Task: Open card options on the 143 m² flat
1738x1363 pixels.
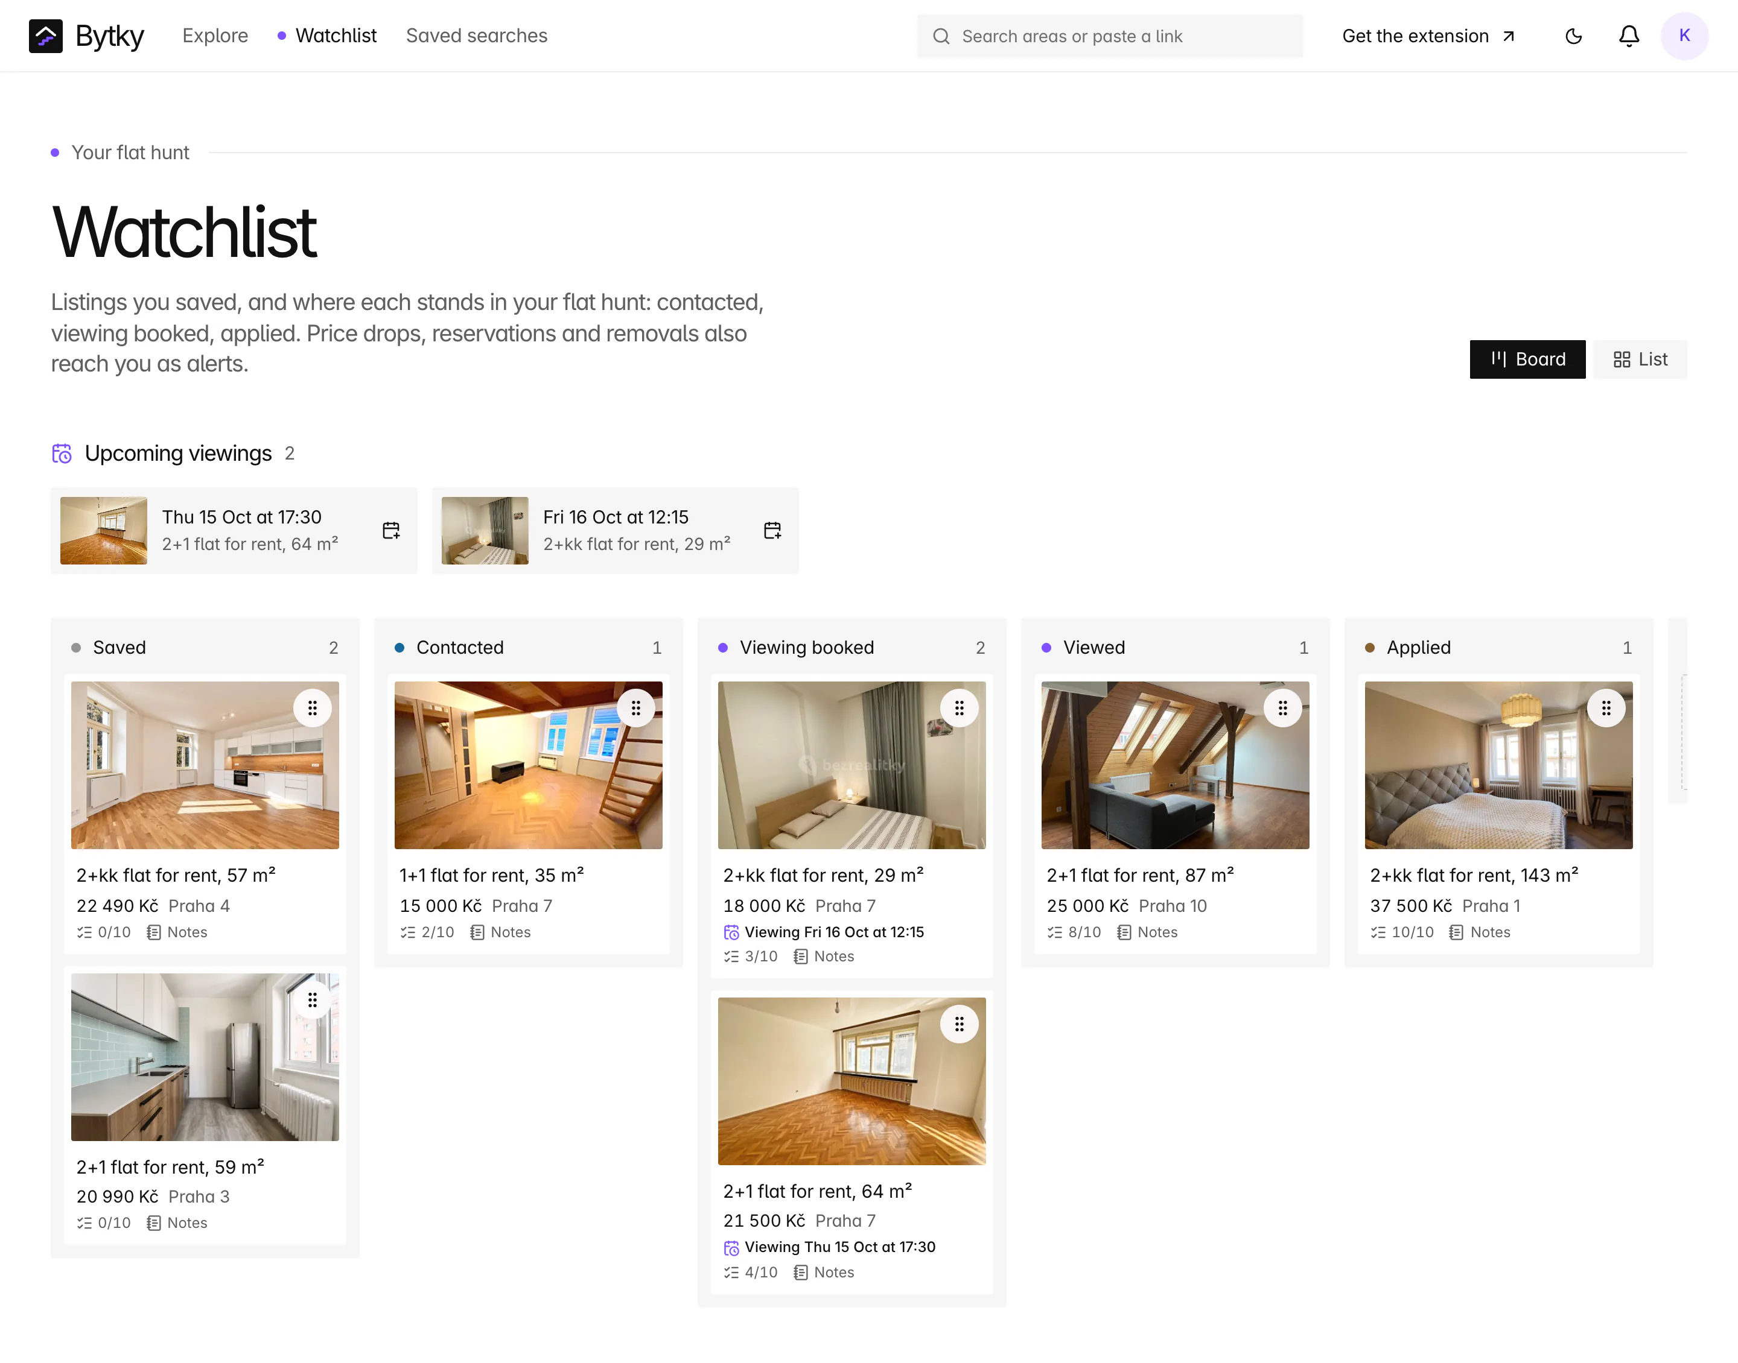Action: click(1605, 708)
